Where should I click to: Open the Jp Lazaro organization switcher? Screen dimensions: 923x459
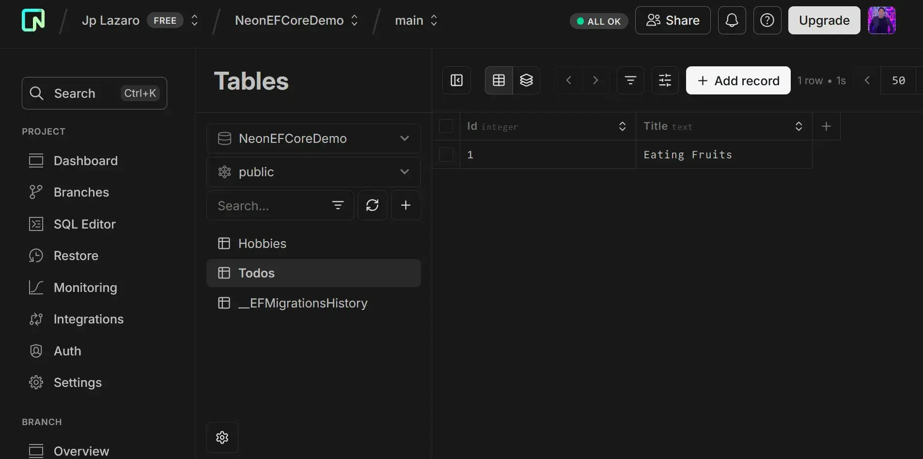tap(194, 20)
